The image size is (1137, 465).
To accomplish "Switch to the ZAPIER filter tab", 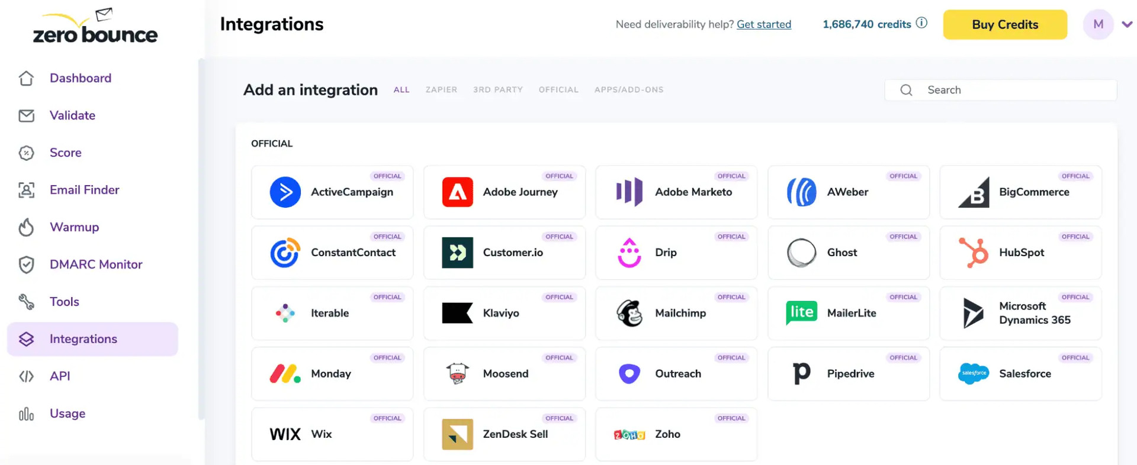I will 441,90.
